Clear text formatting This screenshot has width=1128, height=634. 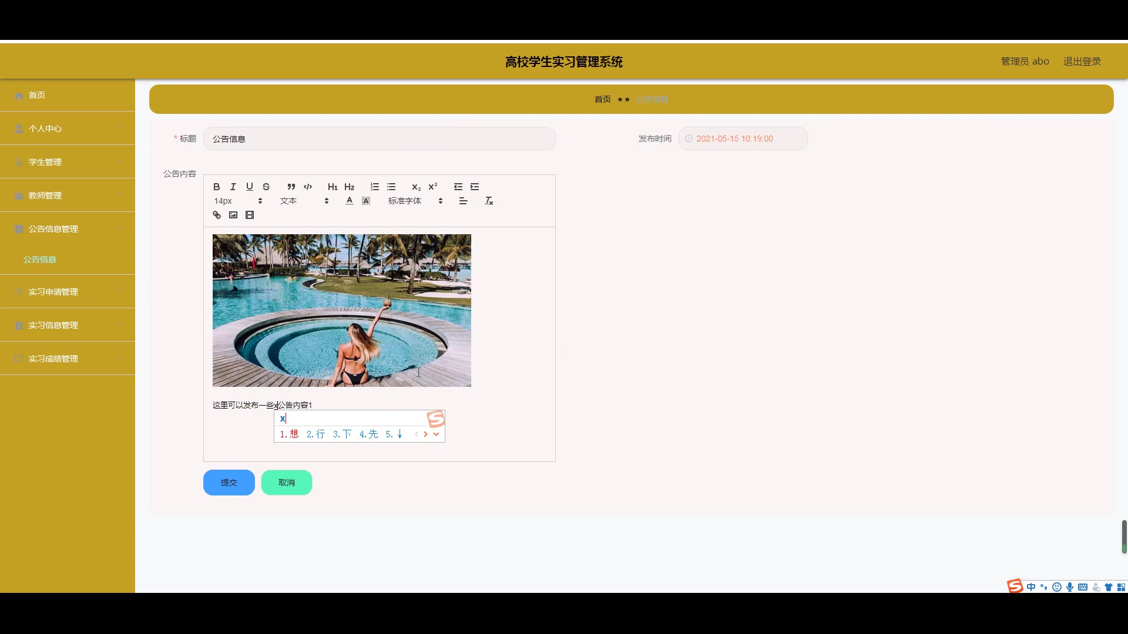489,201
